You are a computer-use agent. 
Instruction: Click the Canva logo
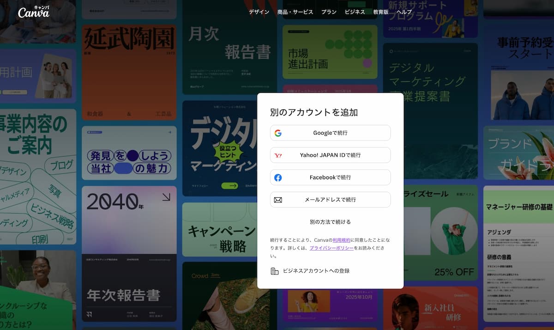(33, 12)
